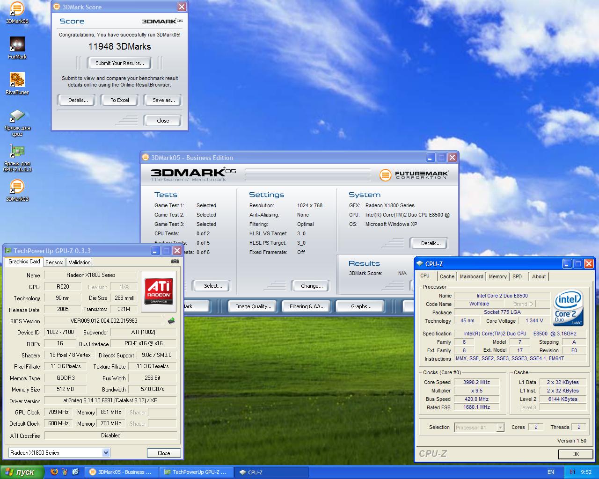Image resolution: width=599 pixels, height=479 pixels.
Task: Click the Close button in GPU-Z
Action: pos(164,453)
